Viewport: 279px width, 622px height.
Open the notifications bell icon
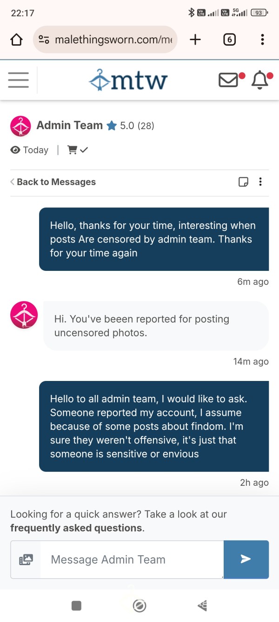260,80
